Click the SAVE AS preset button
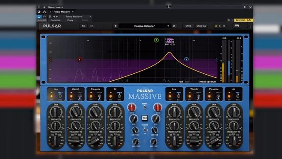Image resolution: width=282 pixels, height=159 pixels. [x=201, y=26]
